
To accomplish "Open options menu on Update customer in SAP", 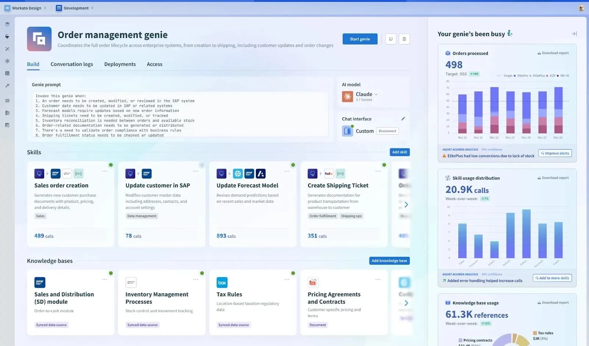I will (x=195, y=171).
